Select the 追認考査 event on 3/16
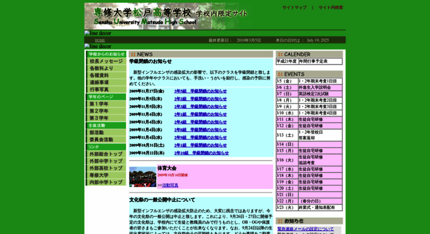The image size is (430, 234). [307, 163]
